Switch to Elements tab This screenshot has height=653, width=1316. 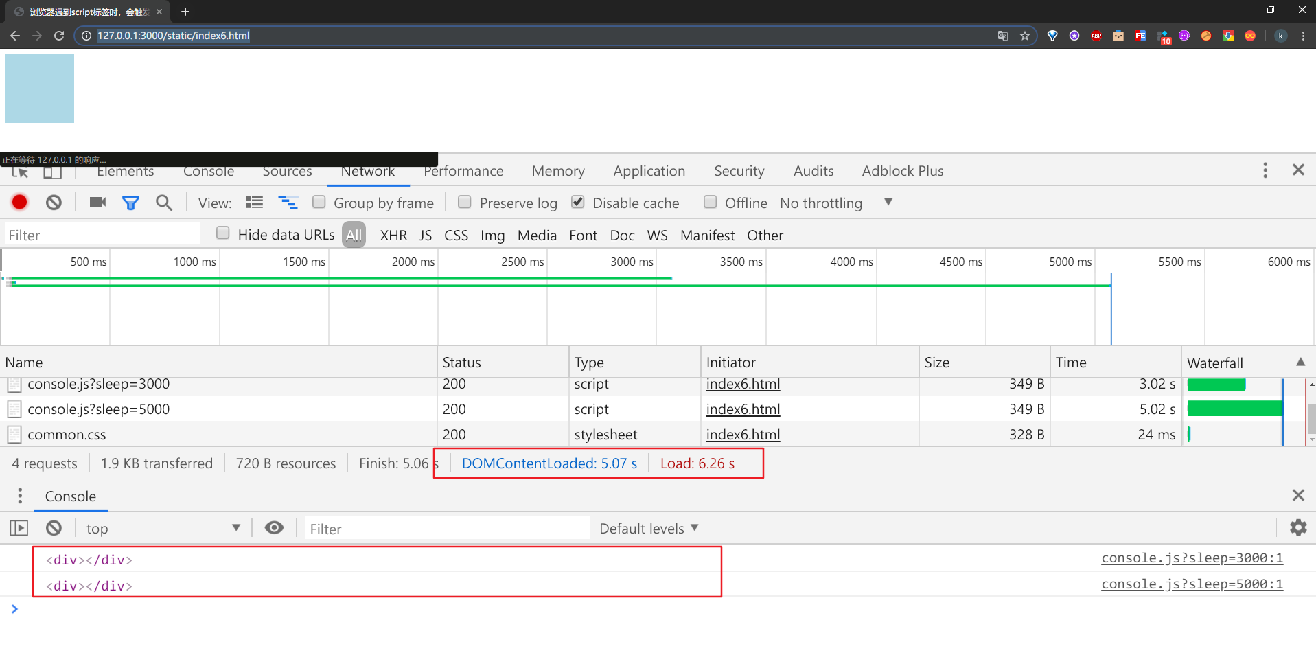(x=126, y=172)
